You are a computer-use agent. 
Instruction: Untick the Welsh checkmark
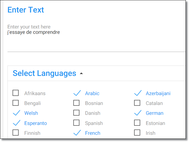16,113
